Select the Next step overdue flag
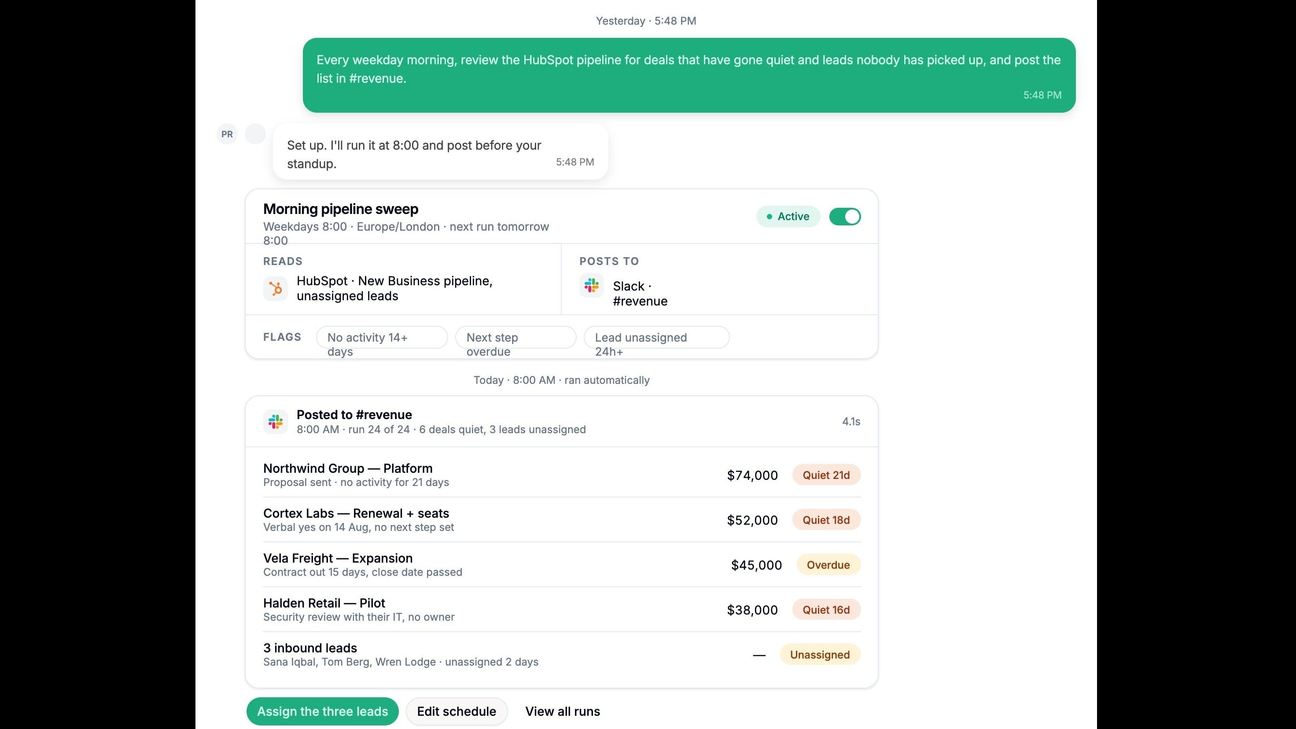 515,337
